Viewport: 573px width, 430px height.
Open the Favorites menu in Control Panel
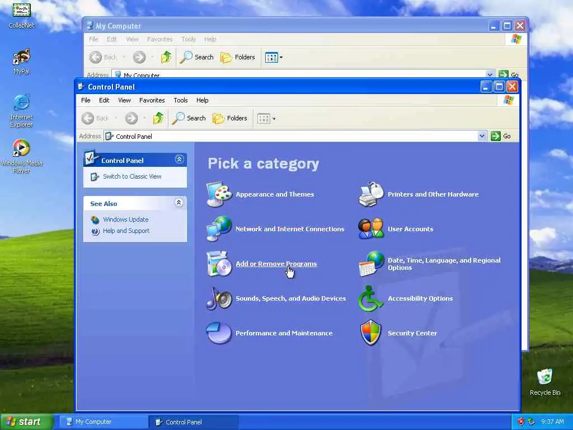(152, 100)
